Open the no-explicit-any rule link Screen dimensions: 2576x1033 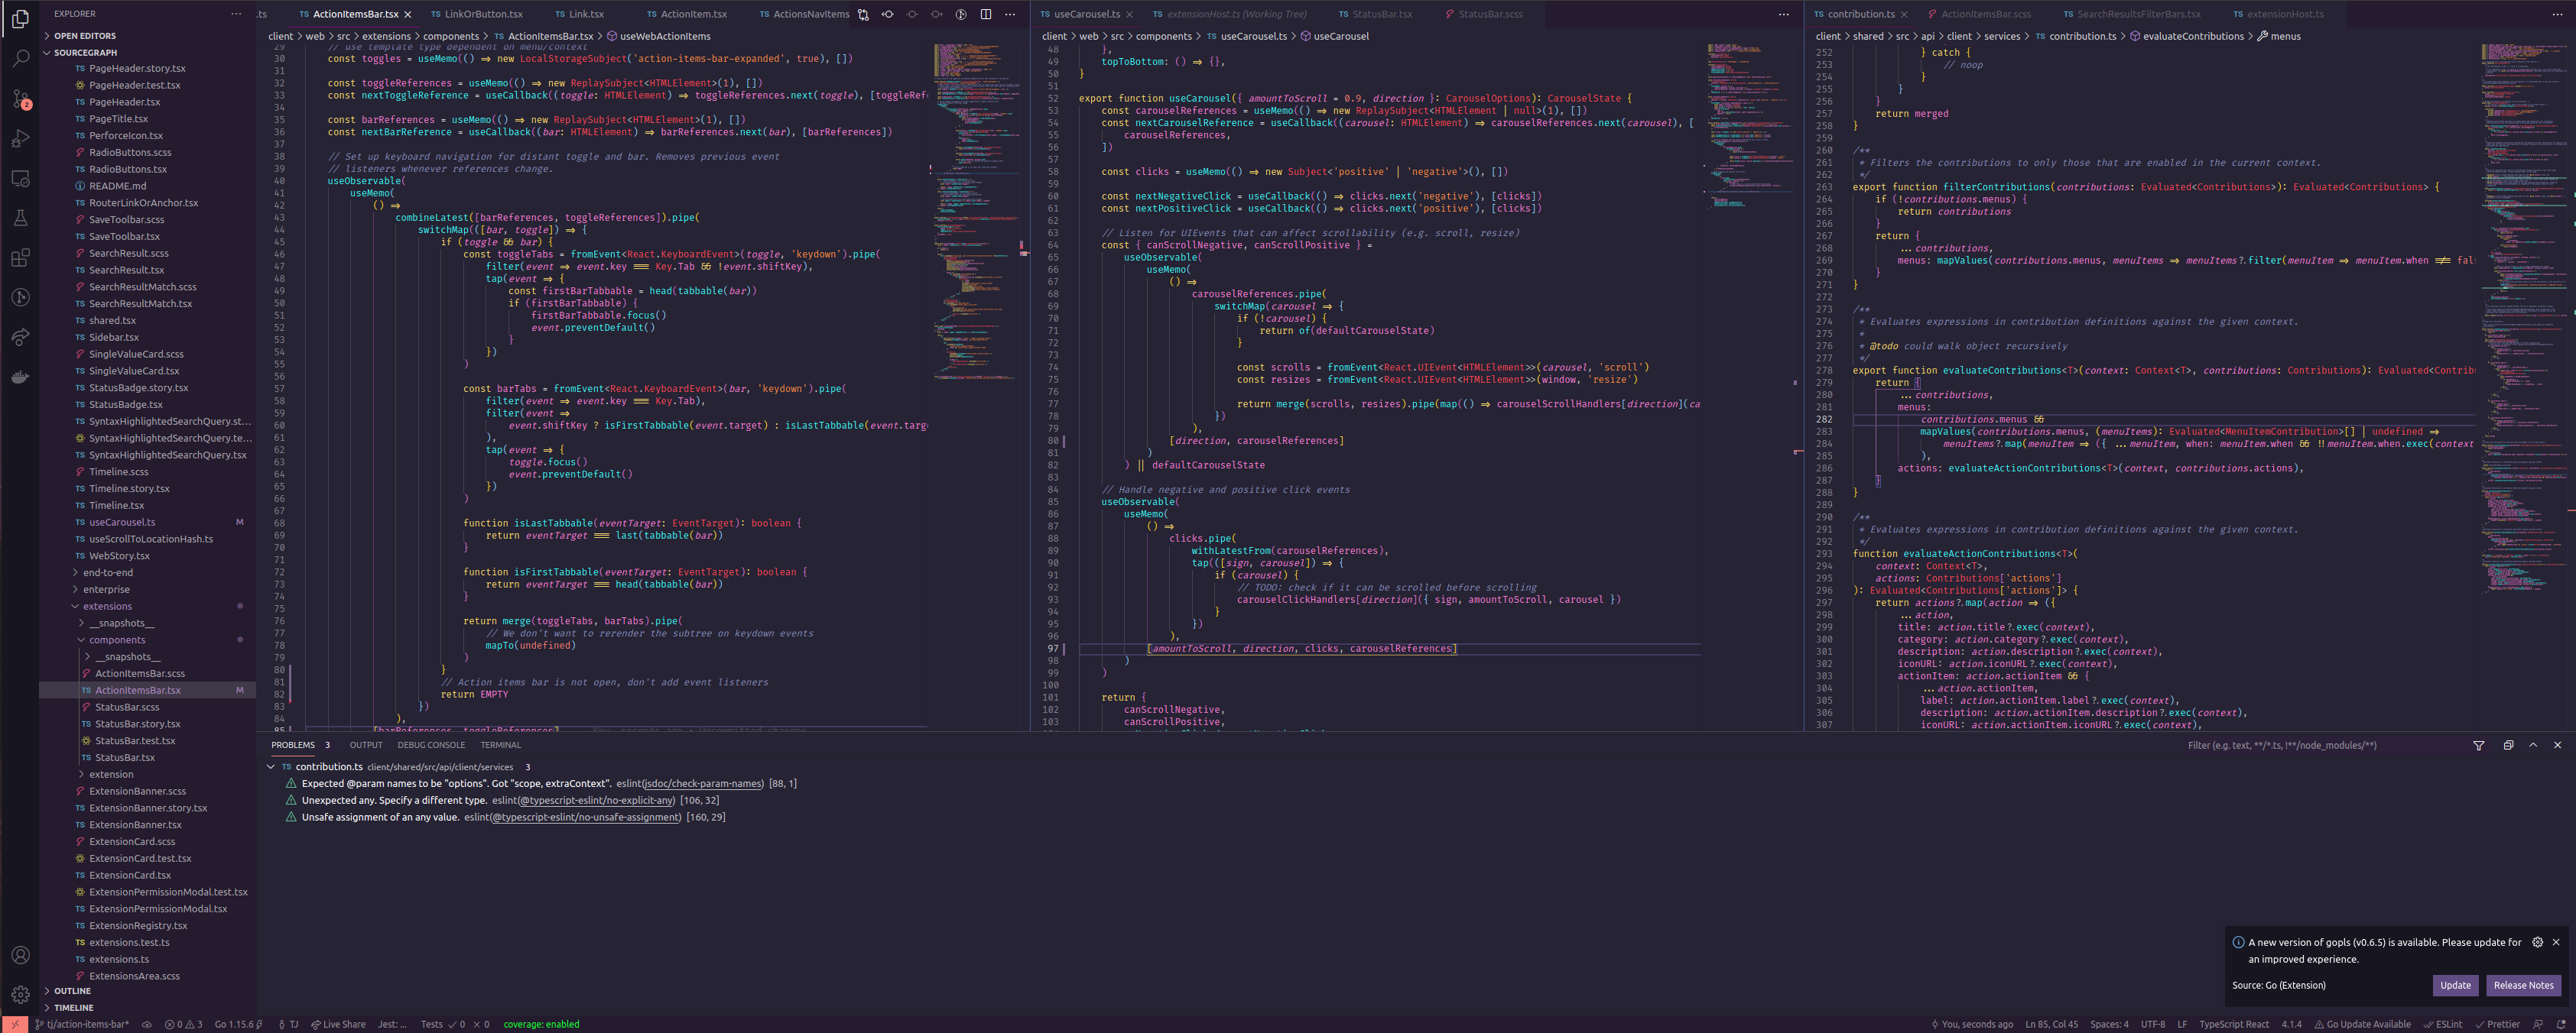point(597,800)
